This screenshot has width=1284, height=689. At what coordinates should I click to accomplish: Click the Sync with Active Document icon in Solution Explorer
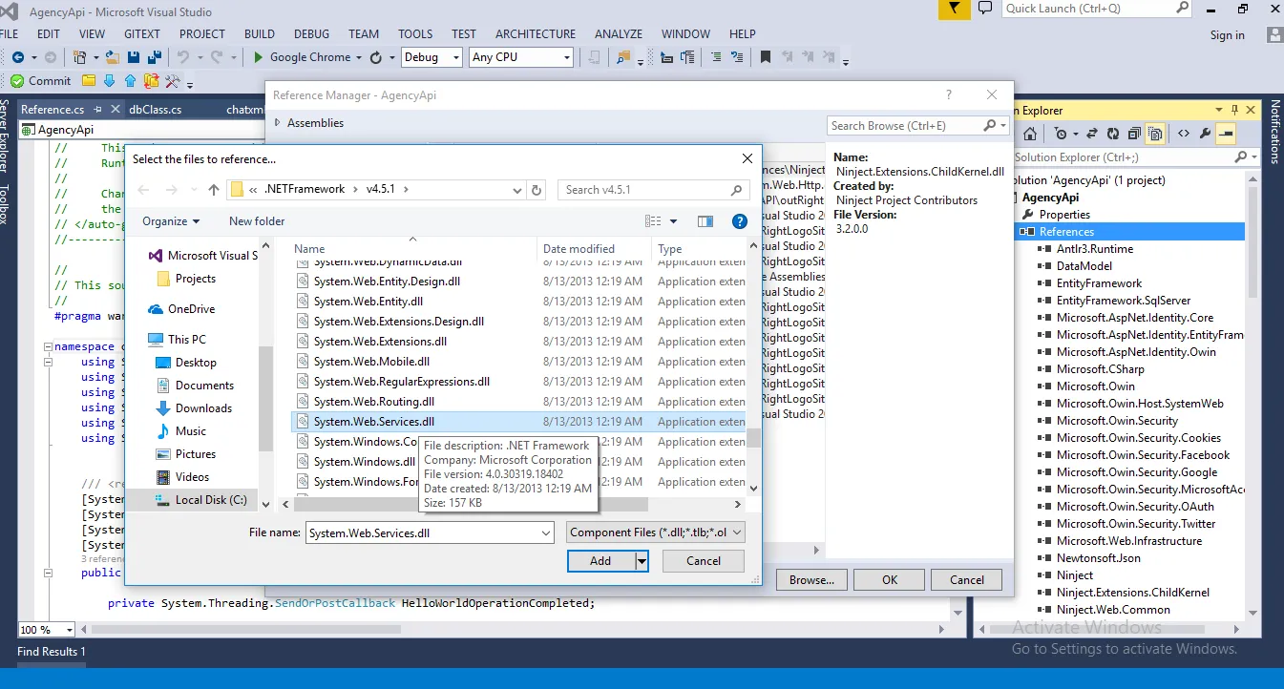(x=1092, y=134)
